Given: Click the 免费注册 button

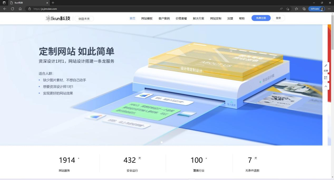Looking at the screenshot, I should (261, 18).
